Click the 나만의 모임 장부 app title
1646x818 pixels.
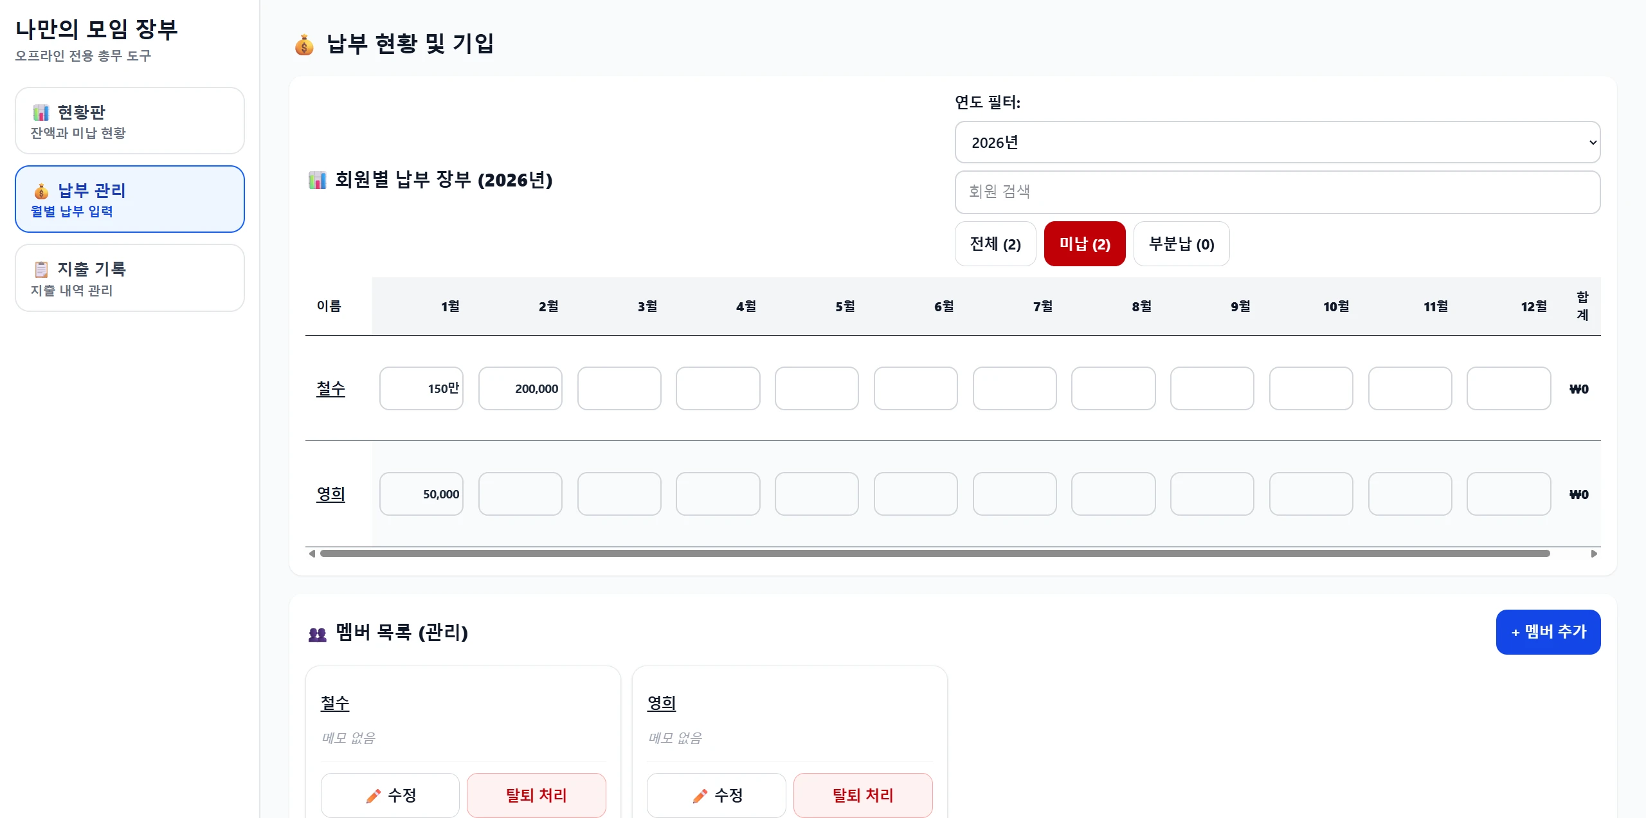point(96,29)
